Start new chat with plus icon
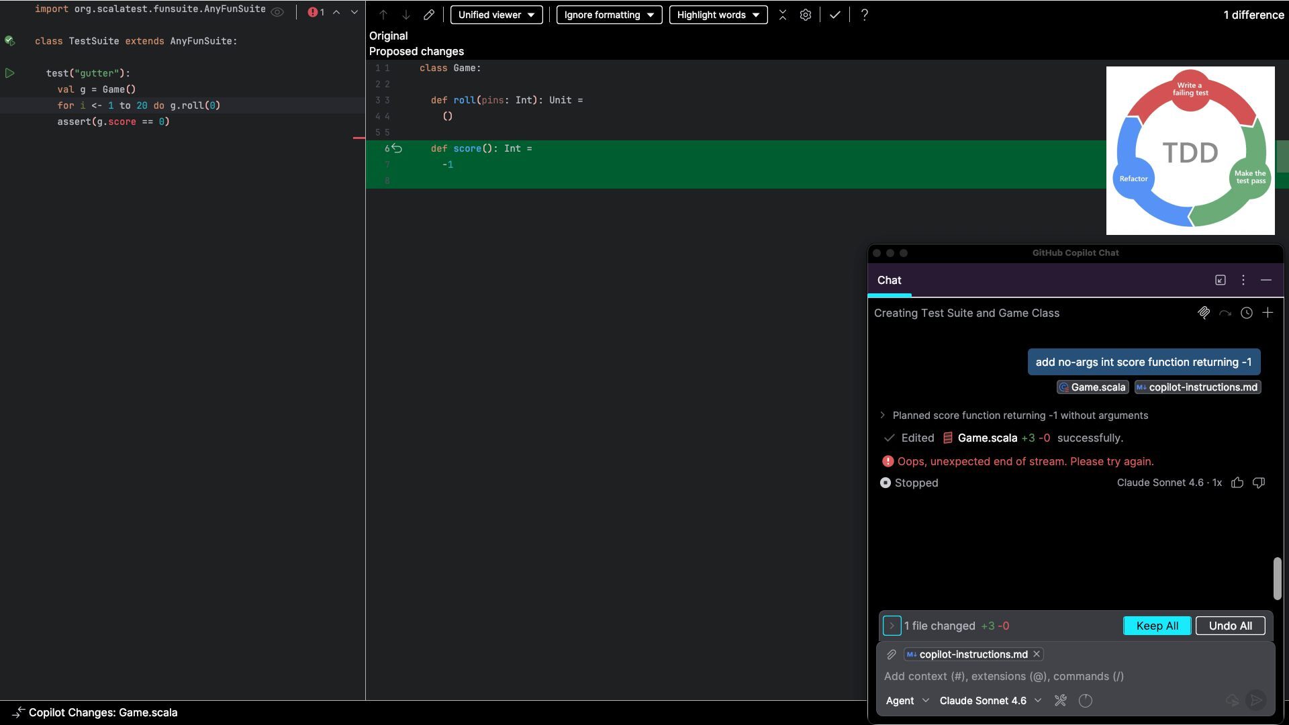This screenshot has width=1289, height=725. coord(1268,313)
